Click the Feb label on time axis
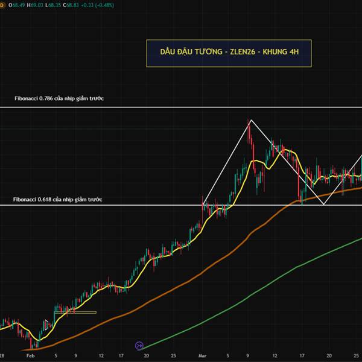This screenshot has width=362, height=362. [31, 355]
